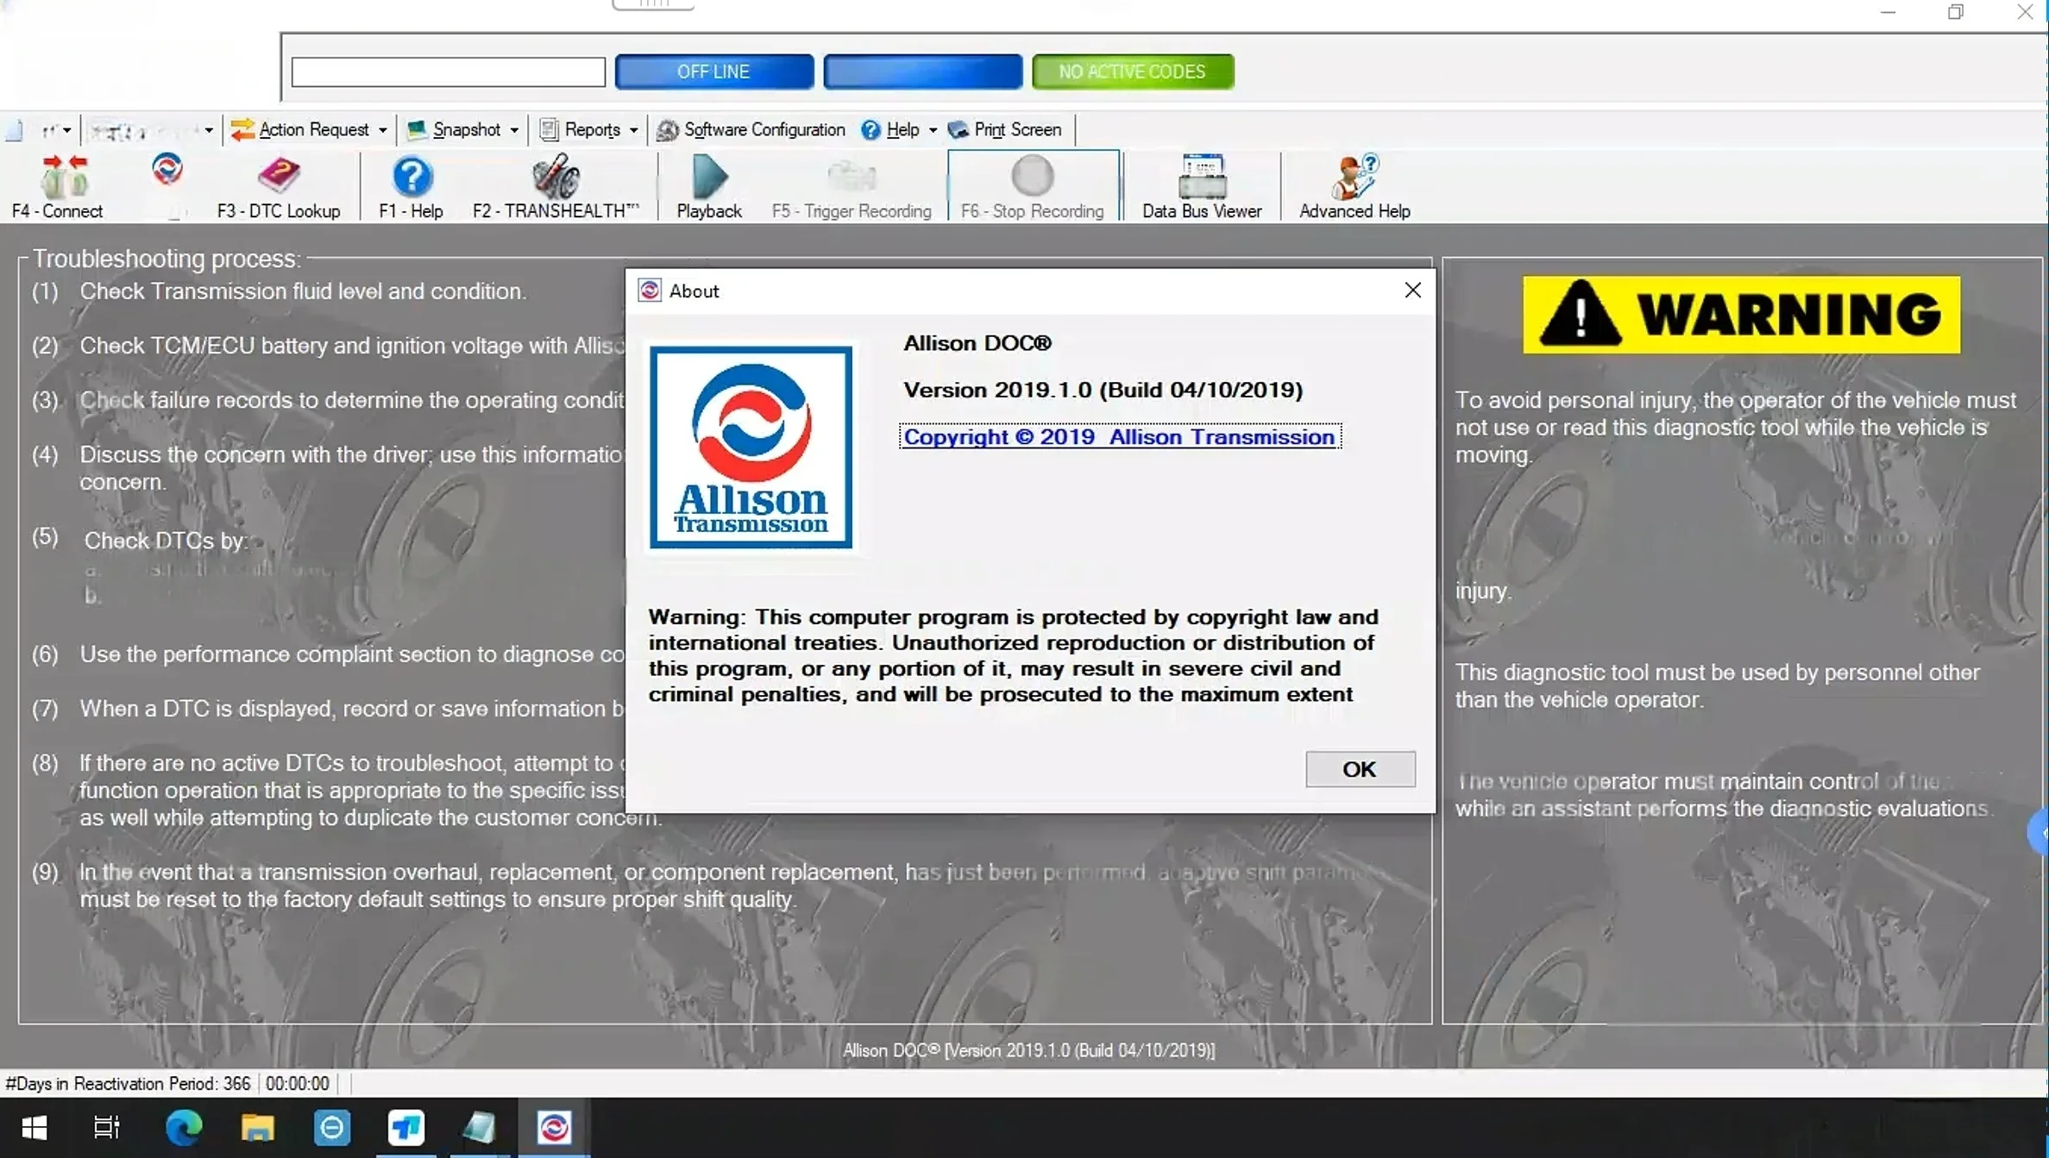Click the Version 2019.1.0 build text
2049x1158 pixels.
pos(1103,390)
